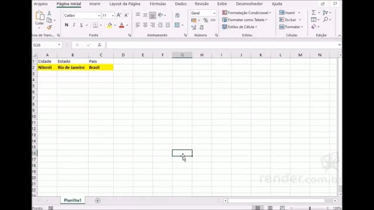Screen dimensions: 374x210
Task: Open the Ajuda tab
Action: (277, 4)
